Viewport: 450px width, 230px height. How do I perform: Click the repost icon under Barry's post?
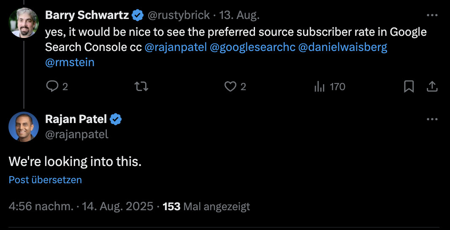[141, 87]
